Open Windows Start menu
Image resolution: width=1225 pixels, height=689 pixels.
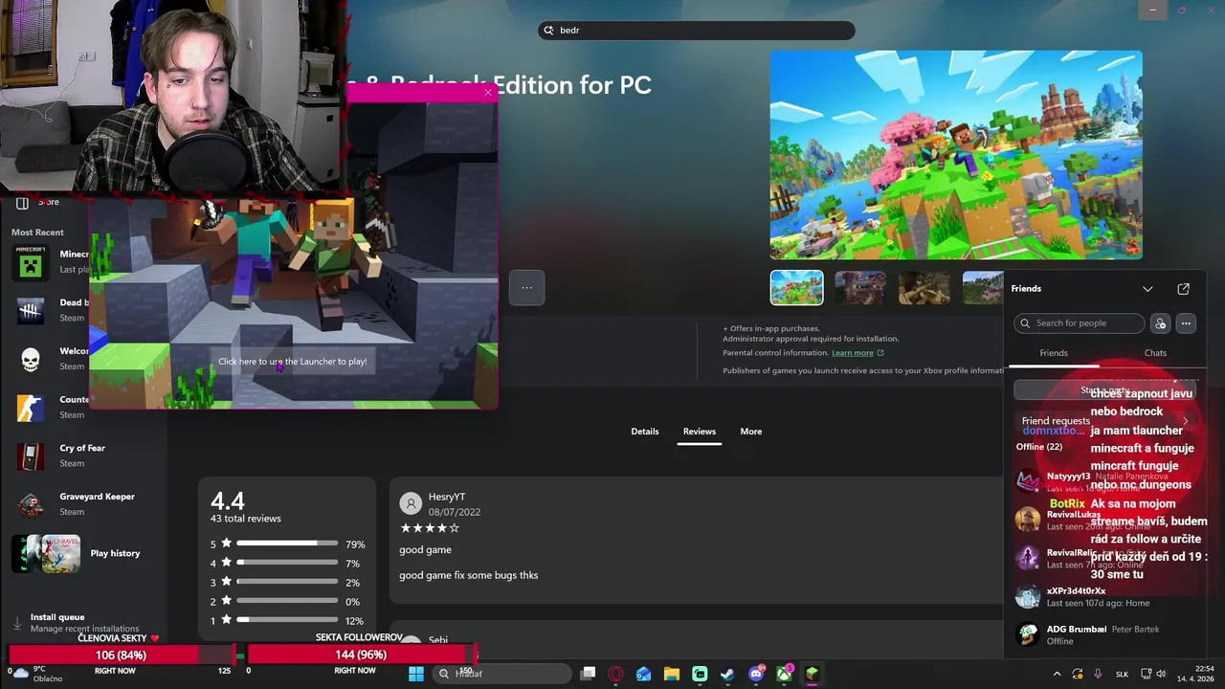coord(416,674)
